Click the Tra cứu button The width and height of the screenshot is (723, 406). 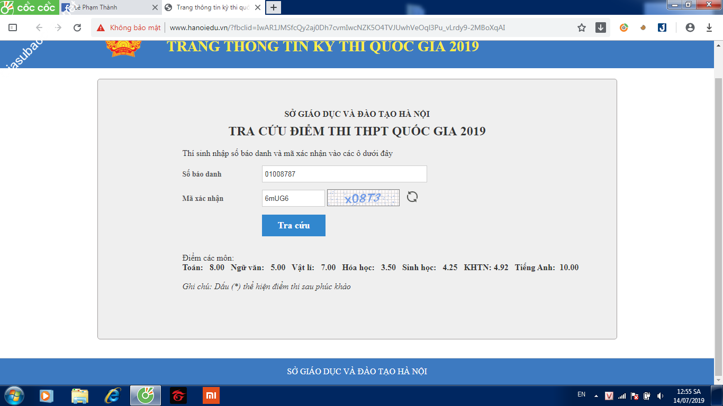(293, 225)
